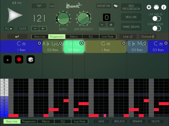
Task: Add a chord with the plus tile
Action: click(8, 59)
